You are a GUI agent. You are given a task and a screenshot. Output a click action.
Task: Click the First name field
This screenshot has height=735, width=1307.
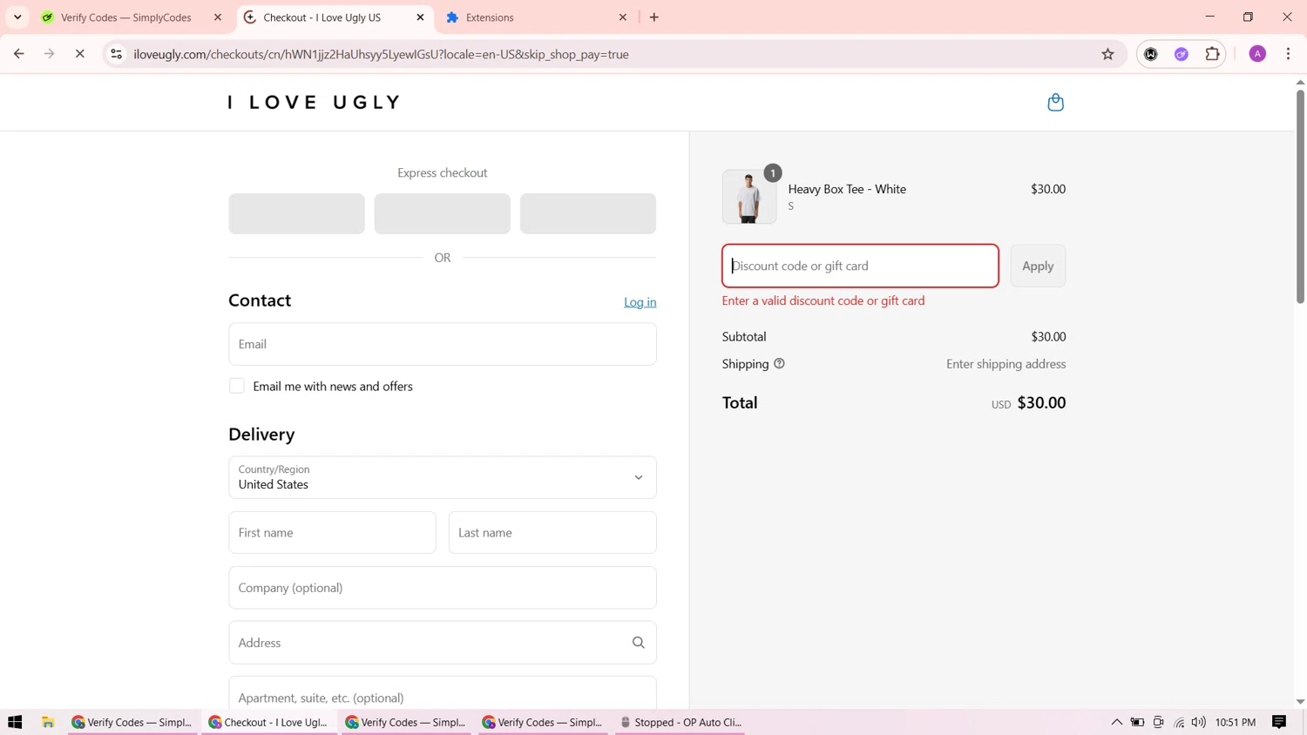(x=332, y=532)
